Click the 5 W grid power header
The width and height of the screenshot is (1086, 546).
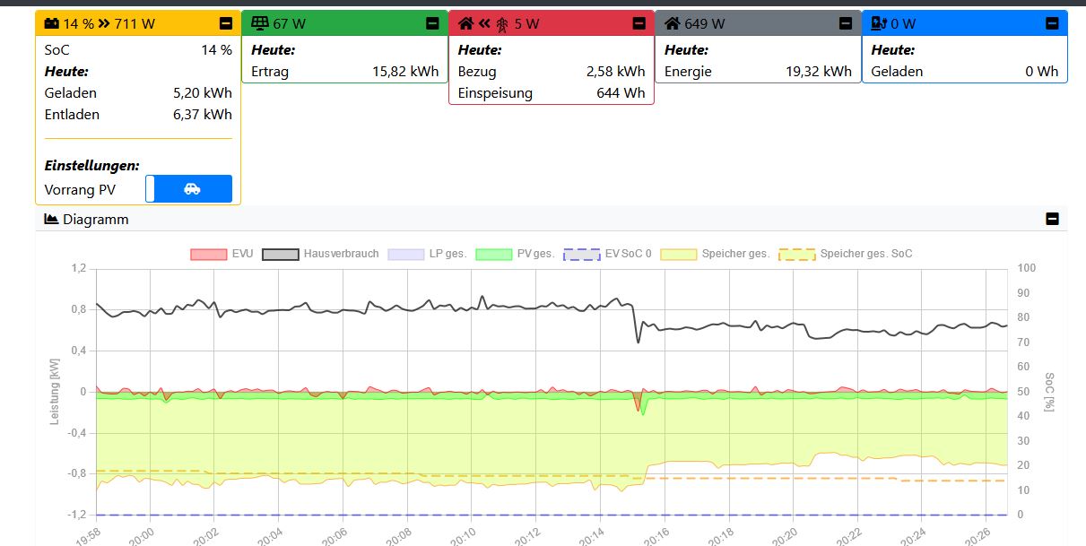point(526,23)
